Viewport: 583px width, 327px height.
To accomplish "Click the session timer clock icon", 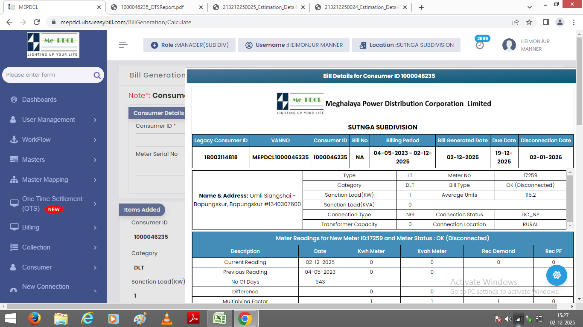I will tap(480, 45).
